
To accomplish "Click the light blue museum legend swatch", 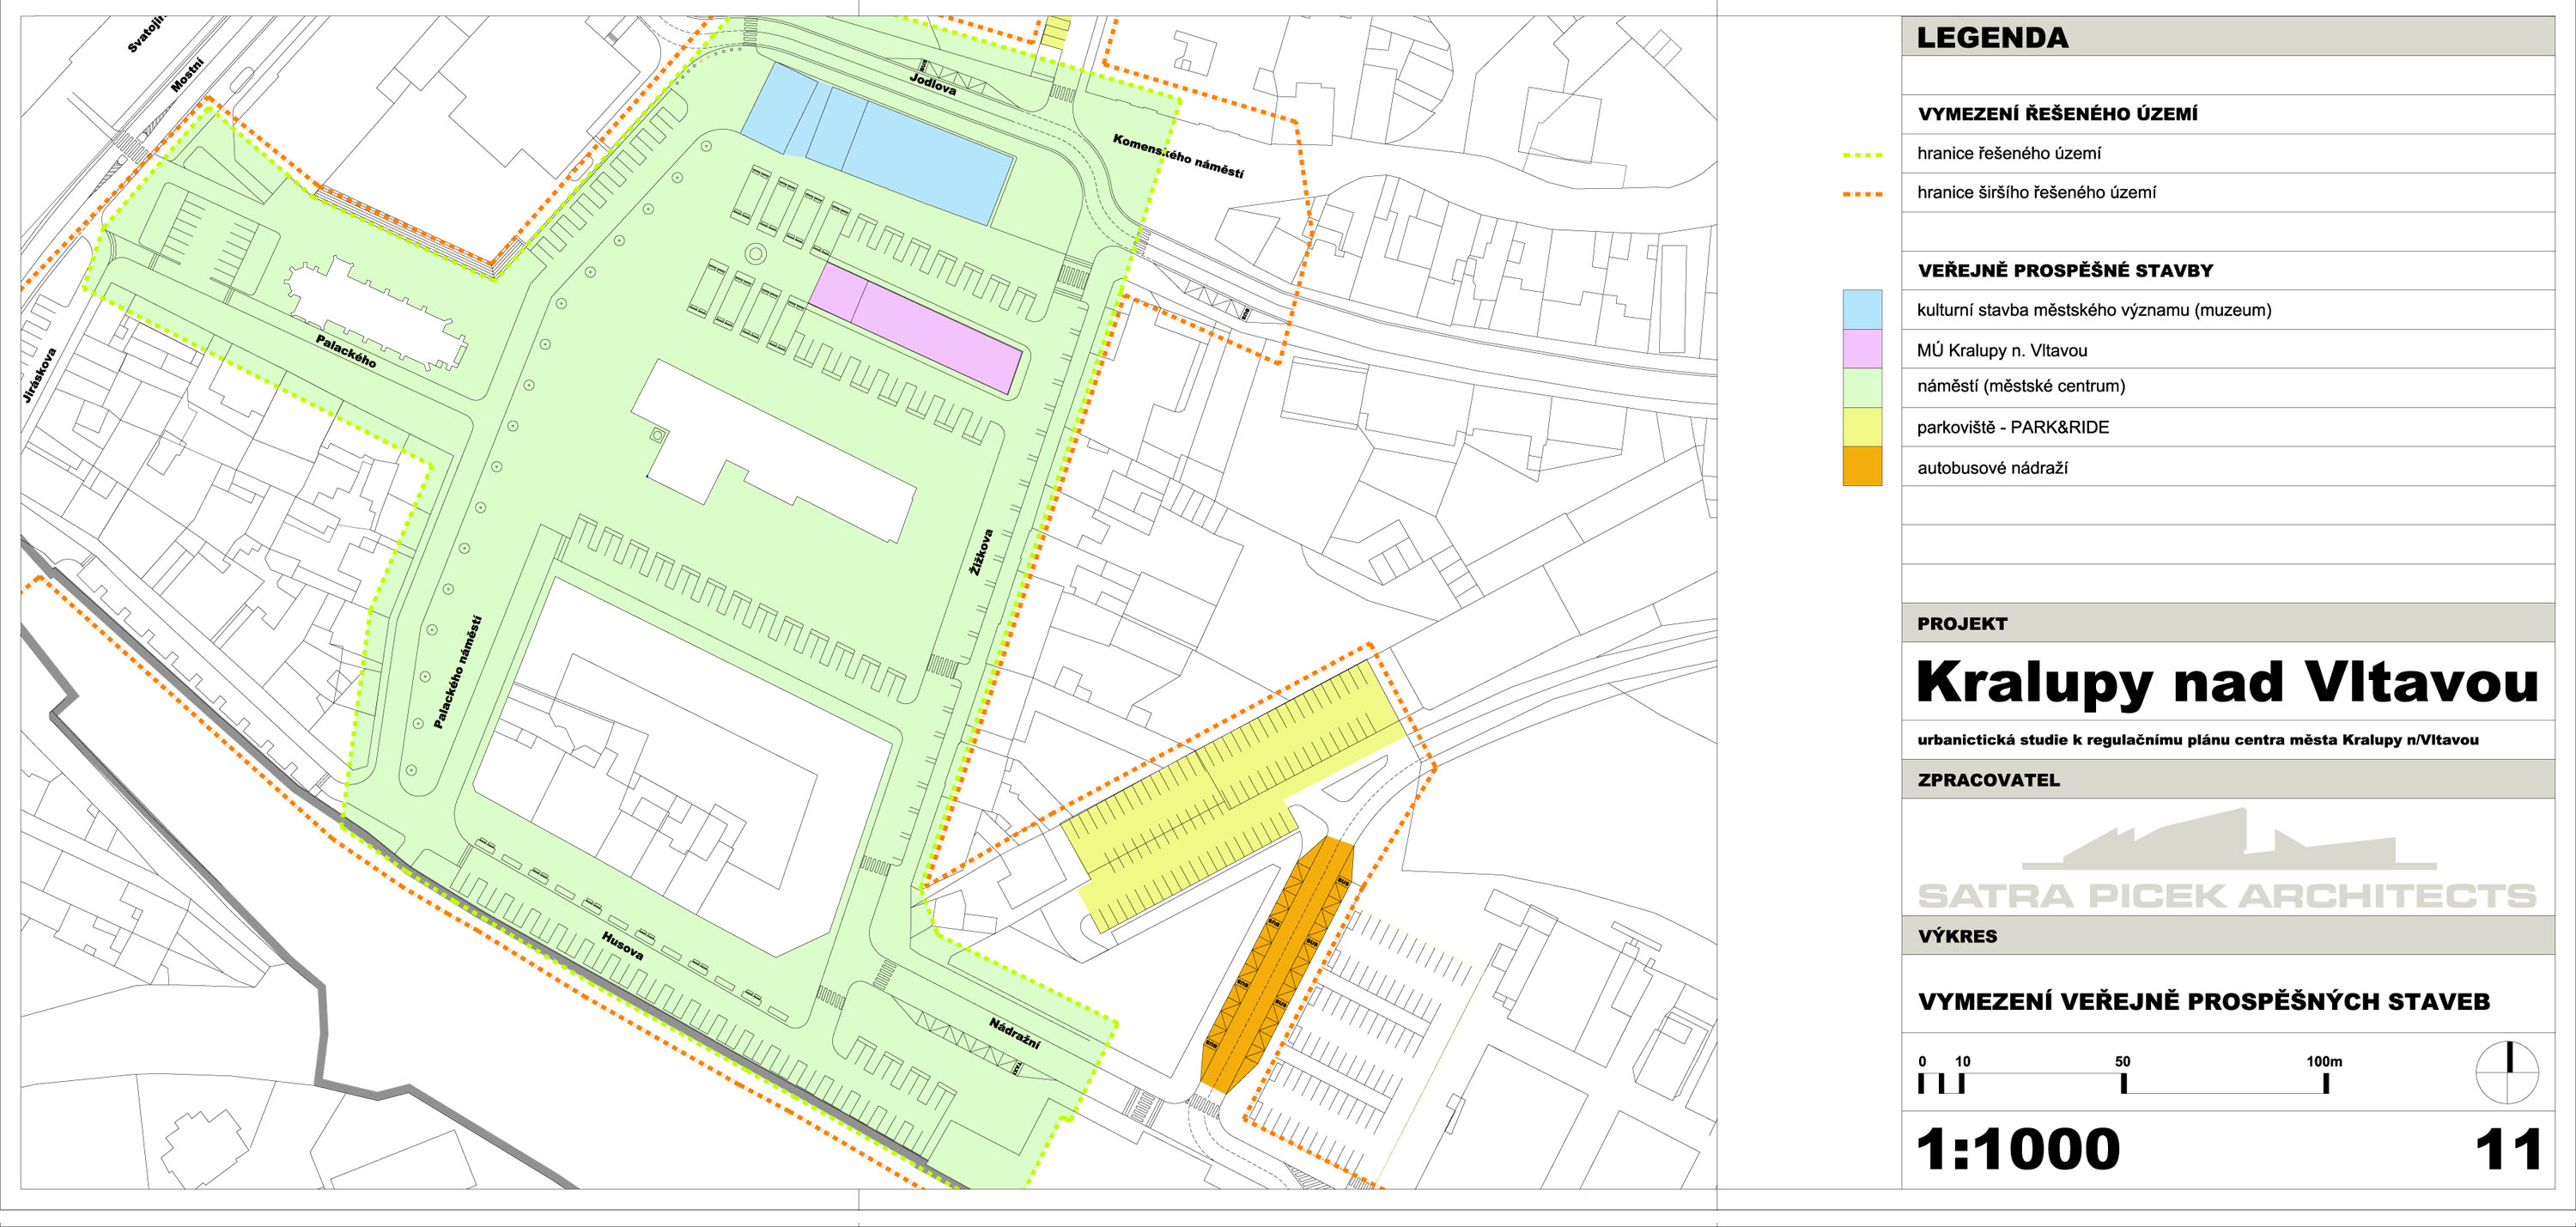I will [x=1862, y=310].
